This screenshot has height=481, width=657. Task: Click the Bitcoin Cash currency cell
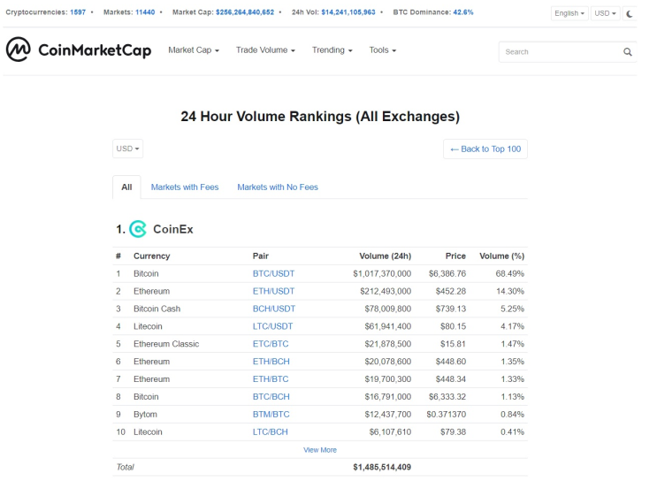[x=157, y=309]
